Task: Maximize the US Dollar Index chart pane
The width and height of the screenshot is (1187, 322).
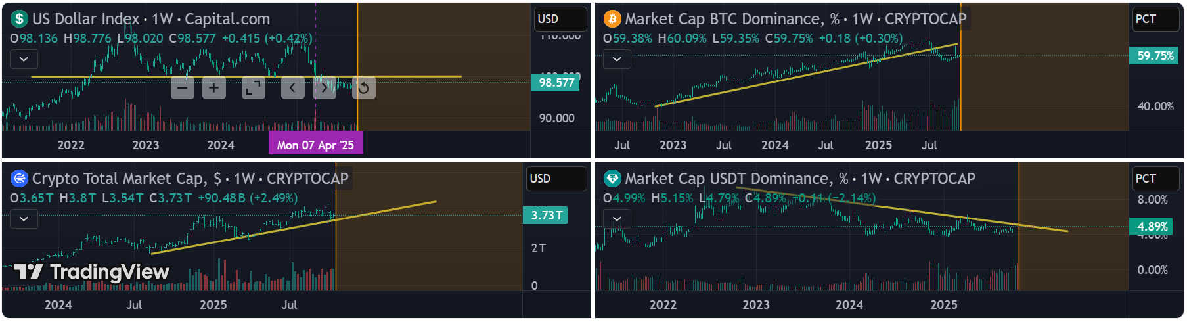Action: pyautogui.click(x=253, y=87)
